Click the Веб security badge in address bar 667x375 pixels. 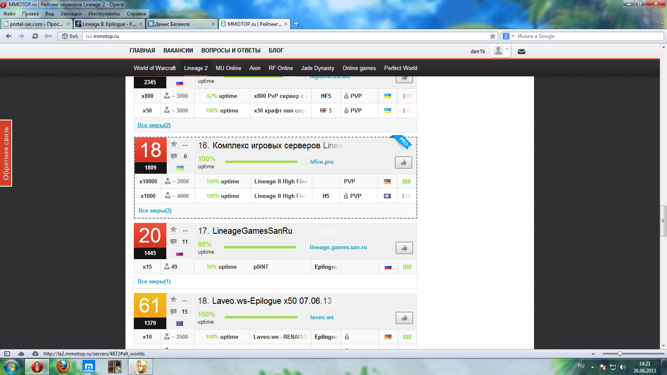point(70,36)
